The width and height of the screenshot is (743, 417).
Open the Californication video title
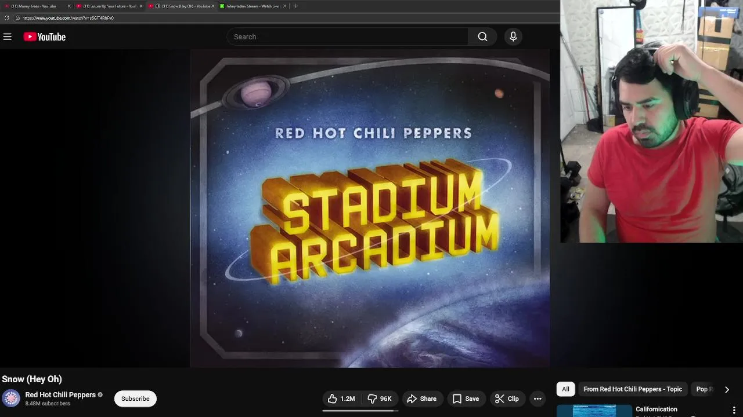coord(657,409)
